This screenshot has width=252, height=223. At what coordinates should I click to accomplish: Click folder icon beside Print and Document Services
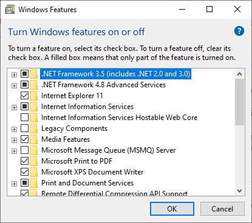coord(33,183)
